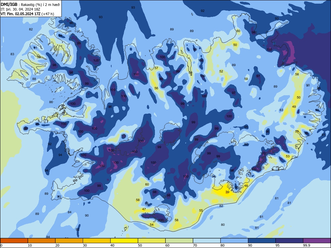Pick the 50–60 pale yellow legend swatch
This screenshot has height=248, width=331.
click(x=152, y=241)
